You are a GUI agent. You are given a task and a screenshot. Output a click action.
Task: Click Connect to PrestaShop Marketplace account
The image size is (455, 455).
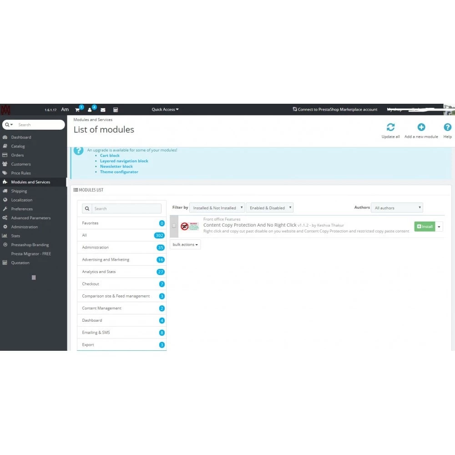[335, 110]
